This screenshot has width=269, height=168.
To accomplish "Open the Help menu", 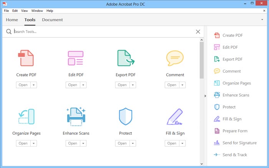I will (x=50, y=11).
